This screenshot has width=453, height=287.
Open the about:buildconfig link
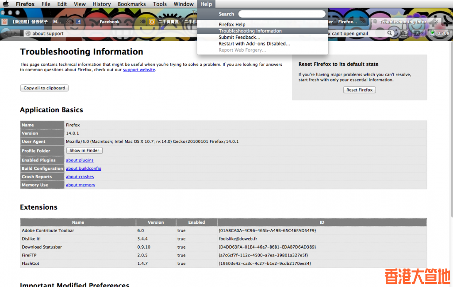coord(84,168)
